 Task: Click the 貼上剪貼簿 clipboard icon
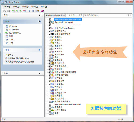point(53,55)
